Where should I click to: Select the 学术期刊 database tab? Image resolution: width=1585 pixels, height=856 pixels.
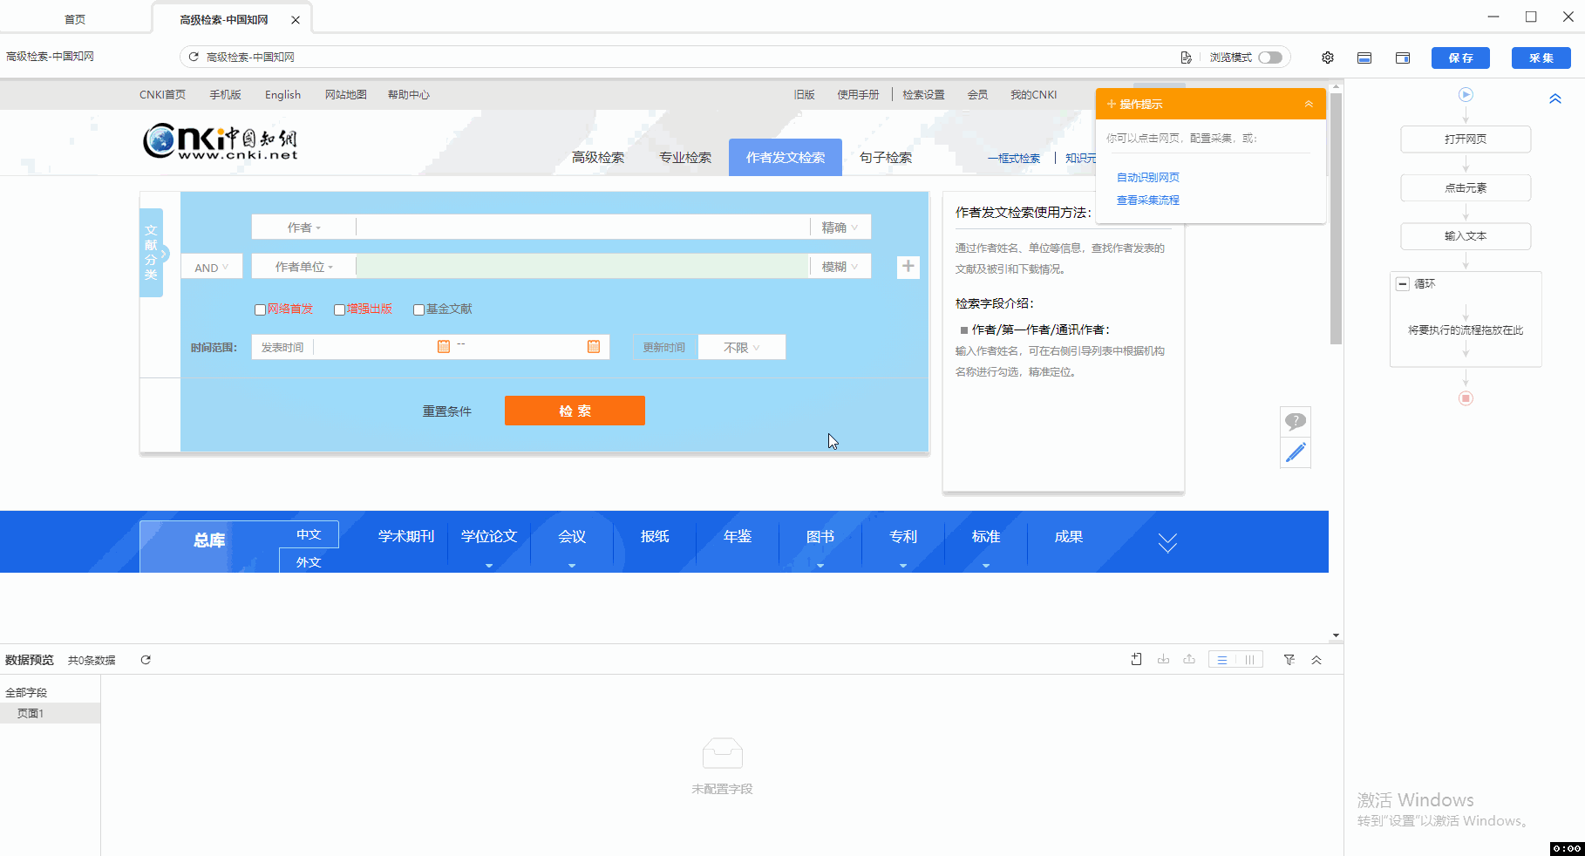[x=406, y=537]
